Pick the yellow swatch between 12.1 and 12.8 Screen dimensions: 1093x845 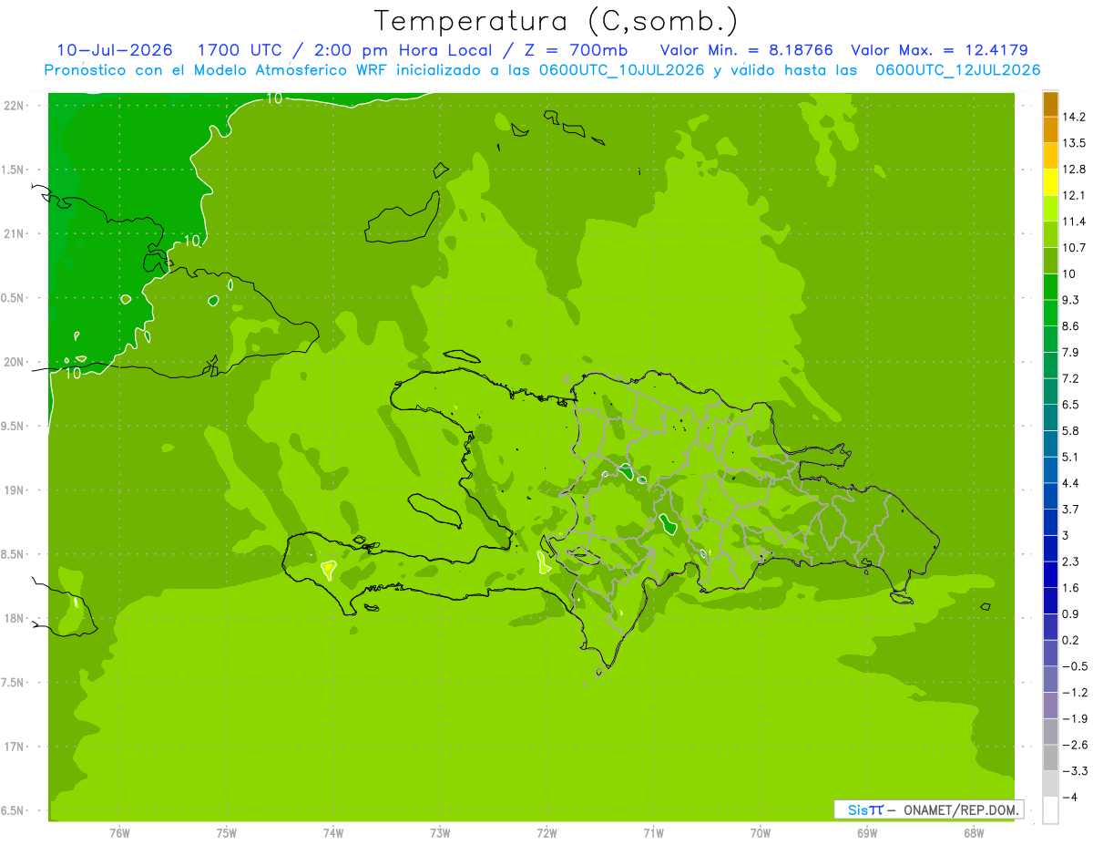click(1050, 182)
